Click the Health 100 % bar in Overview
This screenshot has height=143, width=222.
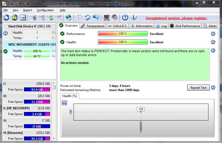123,42
